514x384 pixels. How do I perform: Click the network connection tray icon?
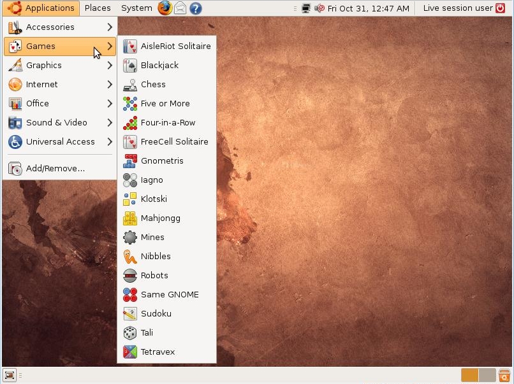305,8
